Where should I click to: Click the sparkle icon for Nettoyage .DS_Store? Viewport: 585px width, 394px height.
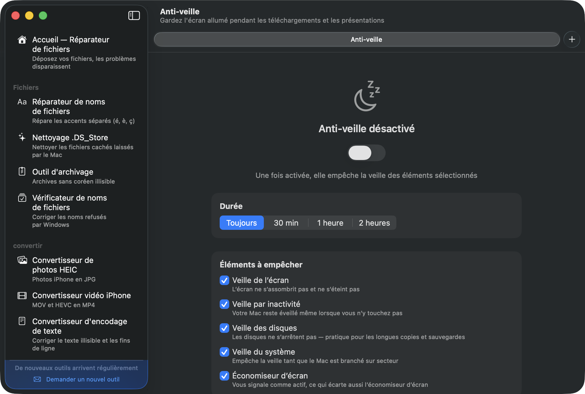(22, 137)
